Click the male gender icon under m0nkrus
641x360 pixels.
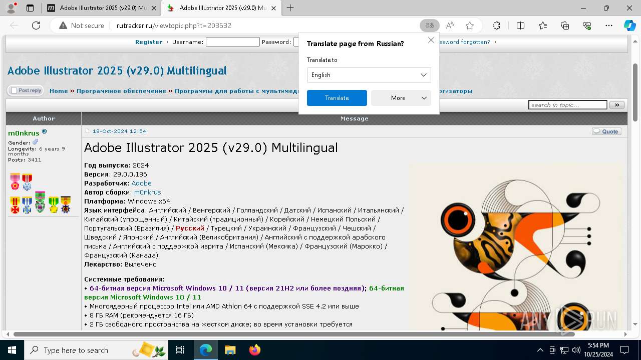coord(35,142)
